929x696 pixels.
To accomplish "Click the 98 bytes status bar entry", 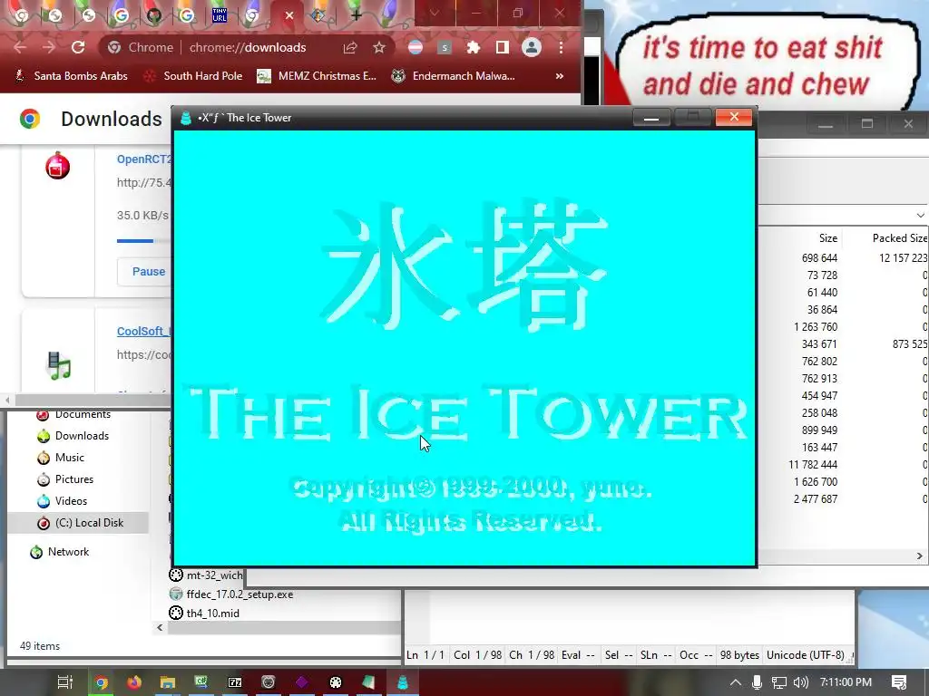I will (x=739, y=655).
